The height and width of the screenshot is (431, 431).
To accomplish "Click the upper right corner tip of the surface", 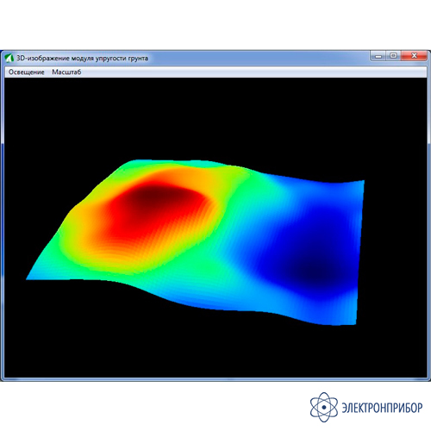I will [x=362, y=182].
